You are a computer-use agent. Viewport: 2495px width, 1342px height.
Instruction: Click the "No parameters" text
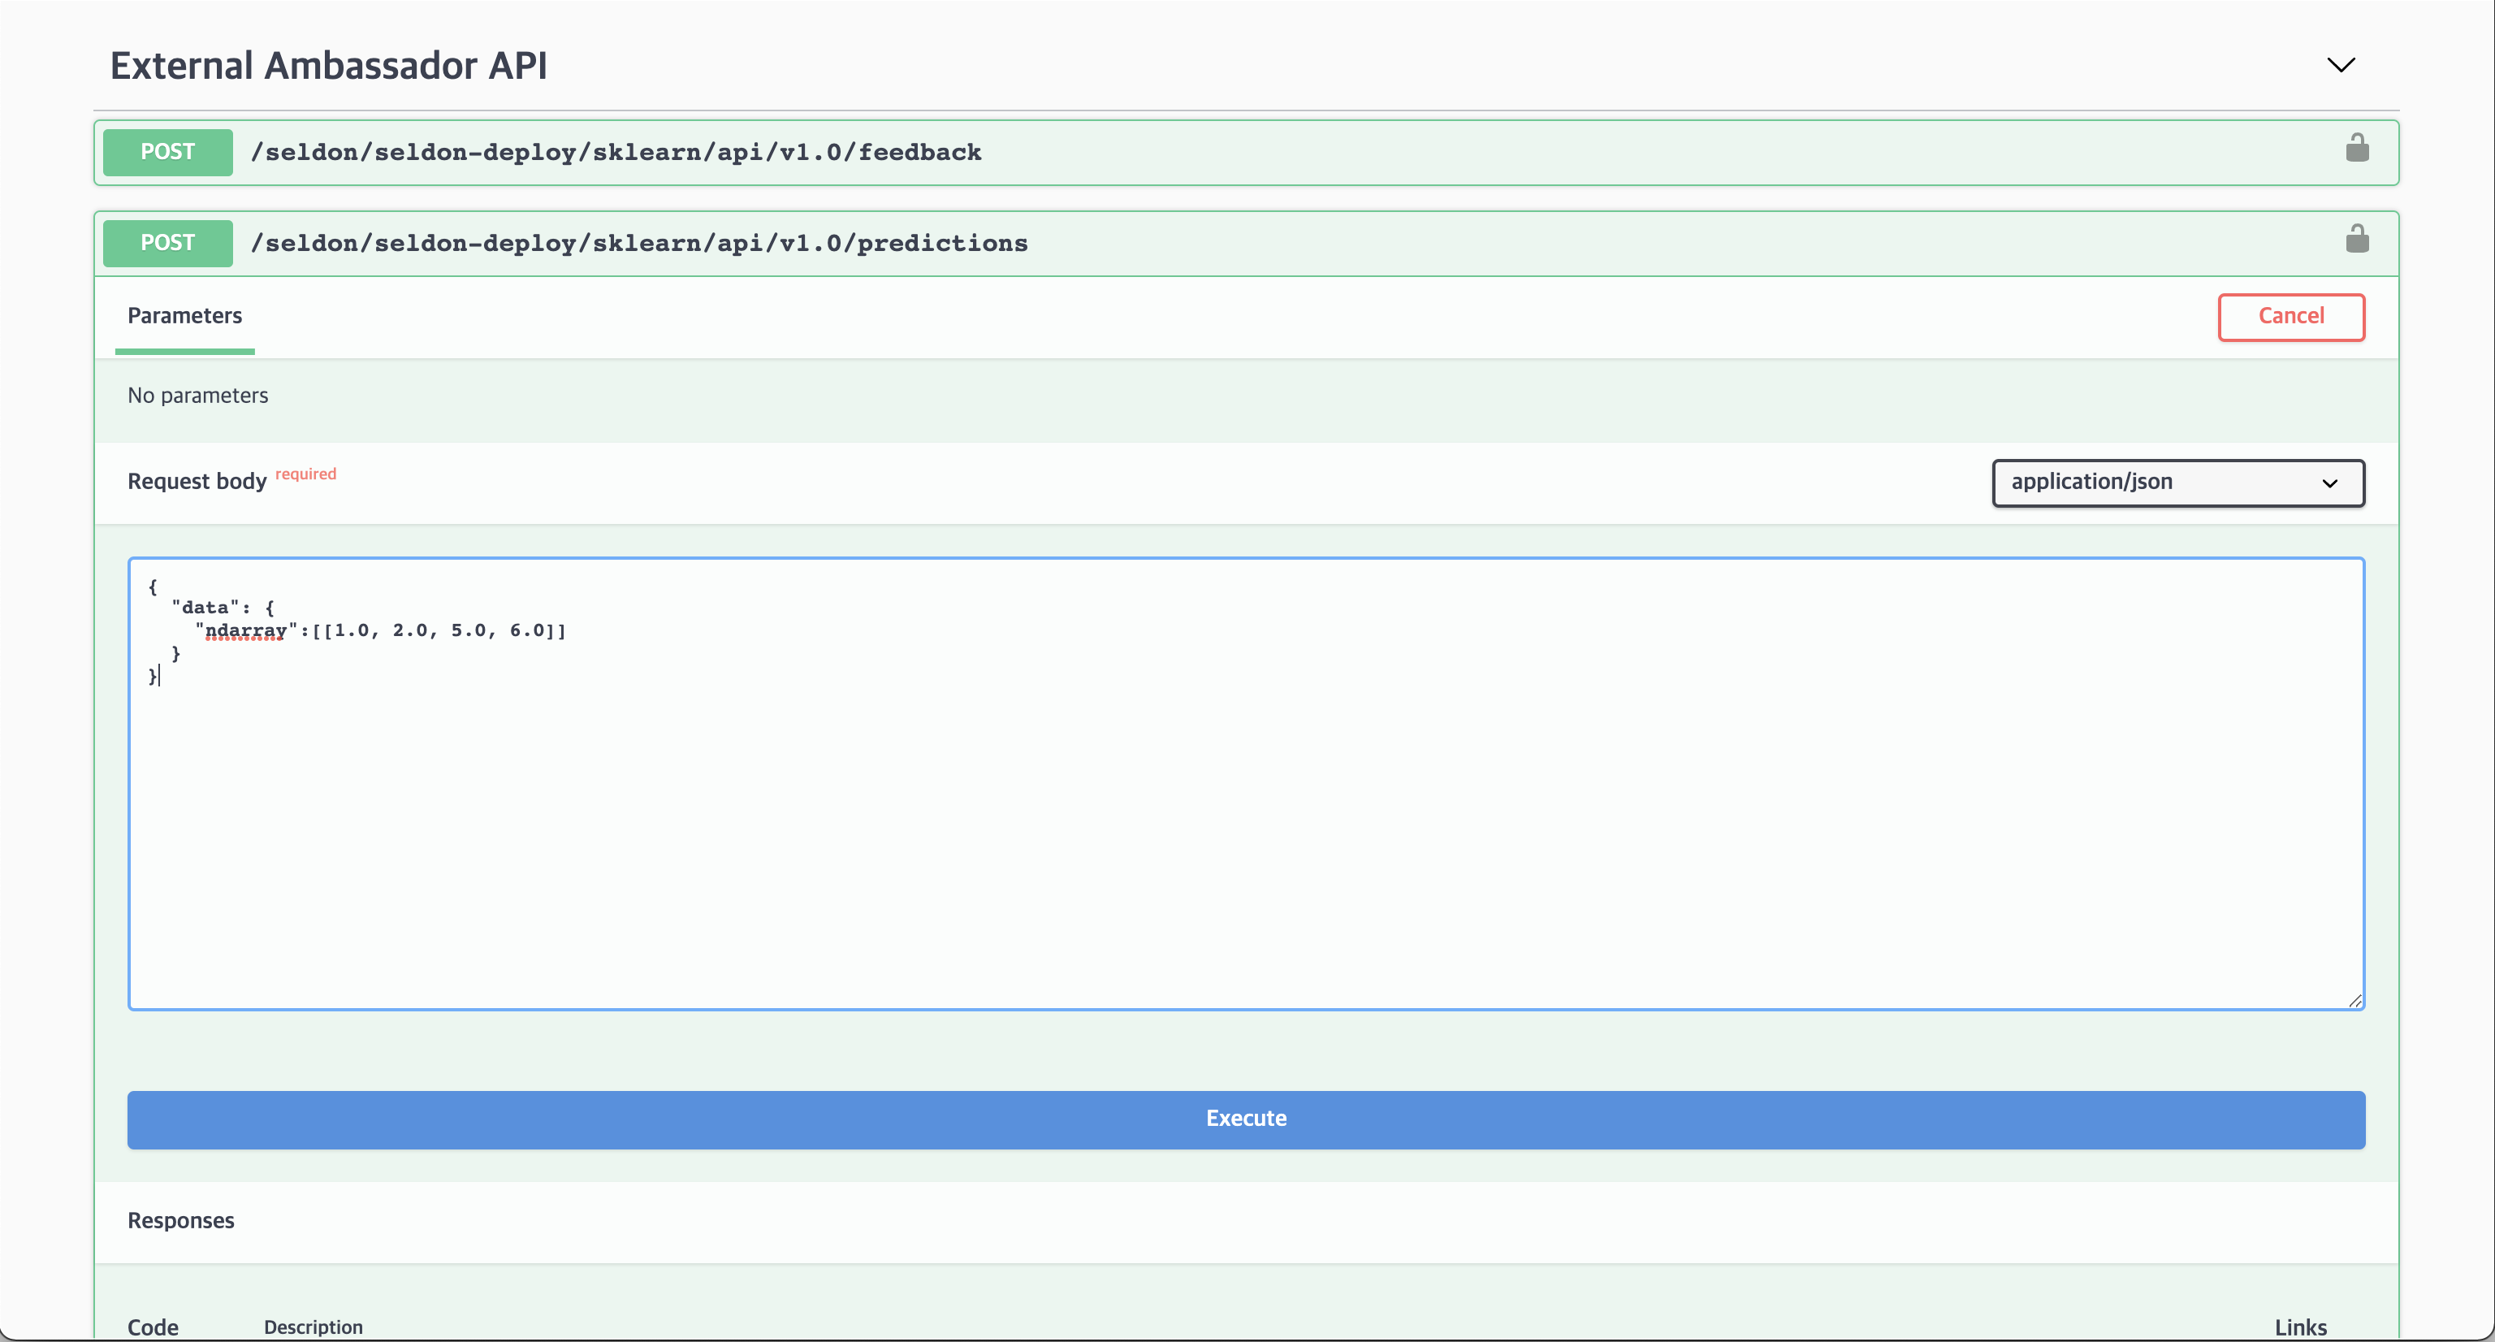[197, 396]
